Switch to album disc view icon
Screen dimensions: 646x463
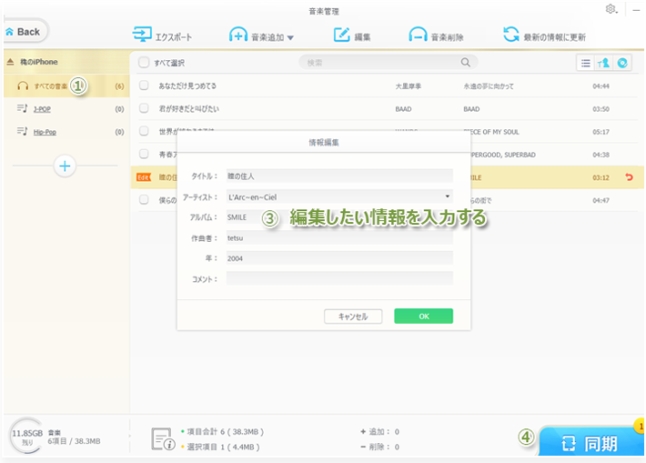pos(622,63)
